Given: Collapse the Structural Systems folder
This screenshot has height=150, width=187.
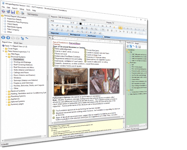Looking at the screenshot, I should (x=7, y=57).
